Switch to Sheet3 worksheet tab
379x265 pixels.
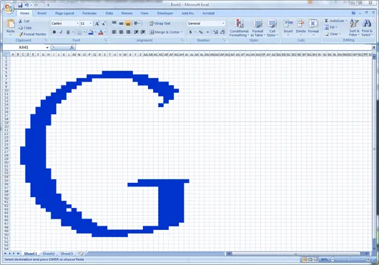(x=67, y=254)
